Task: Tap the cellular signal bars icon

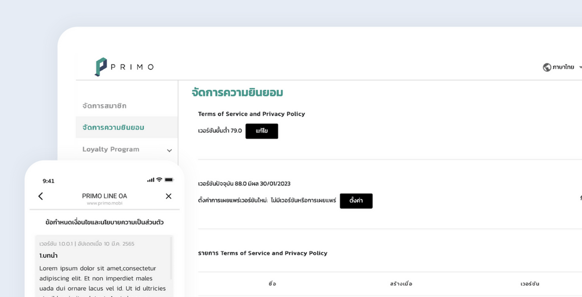Action: click(150, 180)
